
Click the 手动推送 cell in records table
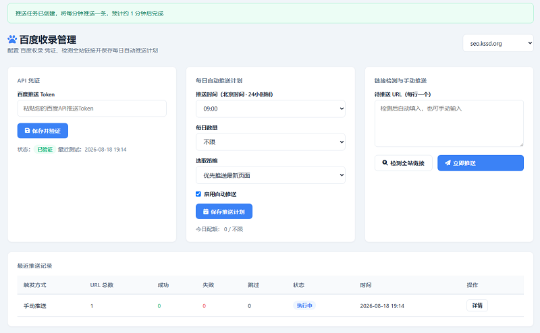[35, 306]
